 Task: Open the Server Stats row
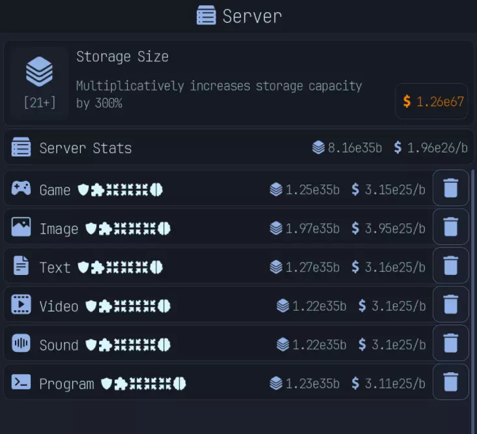[238, 147]
